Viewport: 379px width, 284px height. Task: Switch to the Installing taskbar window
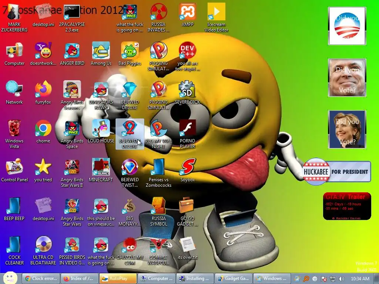tap(195, 278)
